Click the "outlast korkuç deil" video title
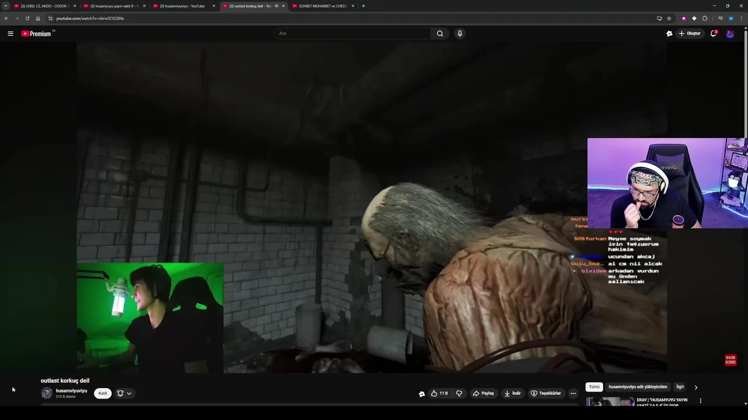 (65, 380)
